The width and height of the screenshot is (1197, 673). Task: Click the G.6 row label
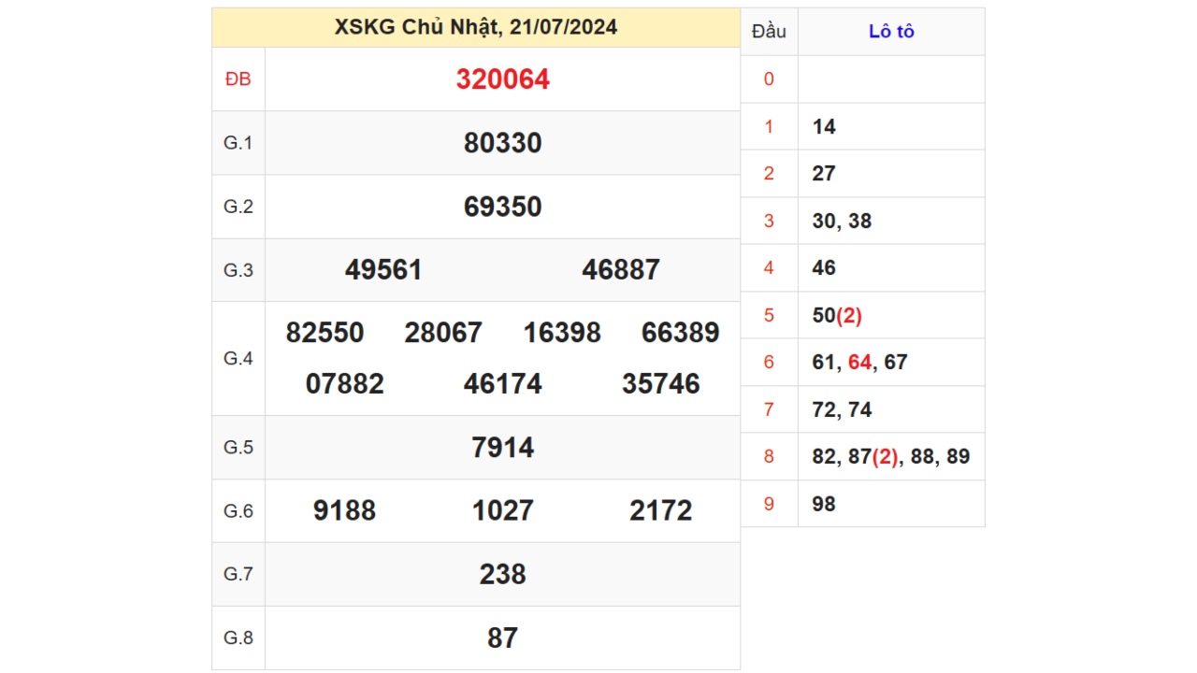(238, 511)
